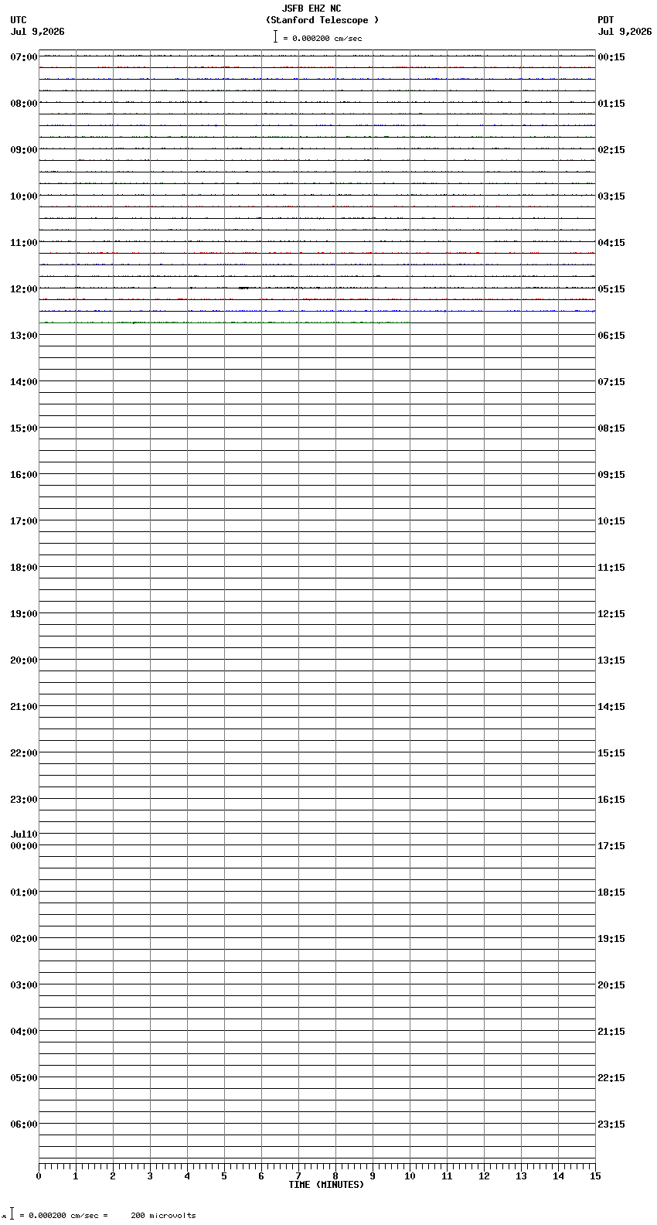The width and height of the screenshot is (657, 1225).
Task: Click the '5' minute axis tick label
Action: coord(224,1176)
